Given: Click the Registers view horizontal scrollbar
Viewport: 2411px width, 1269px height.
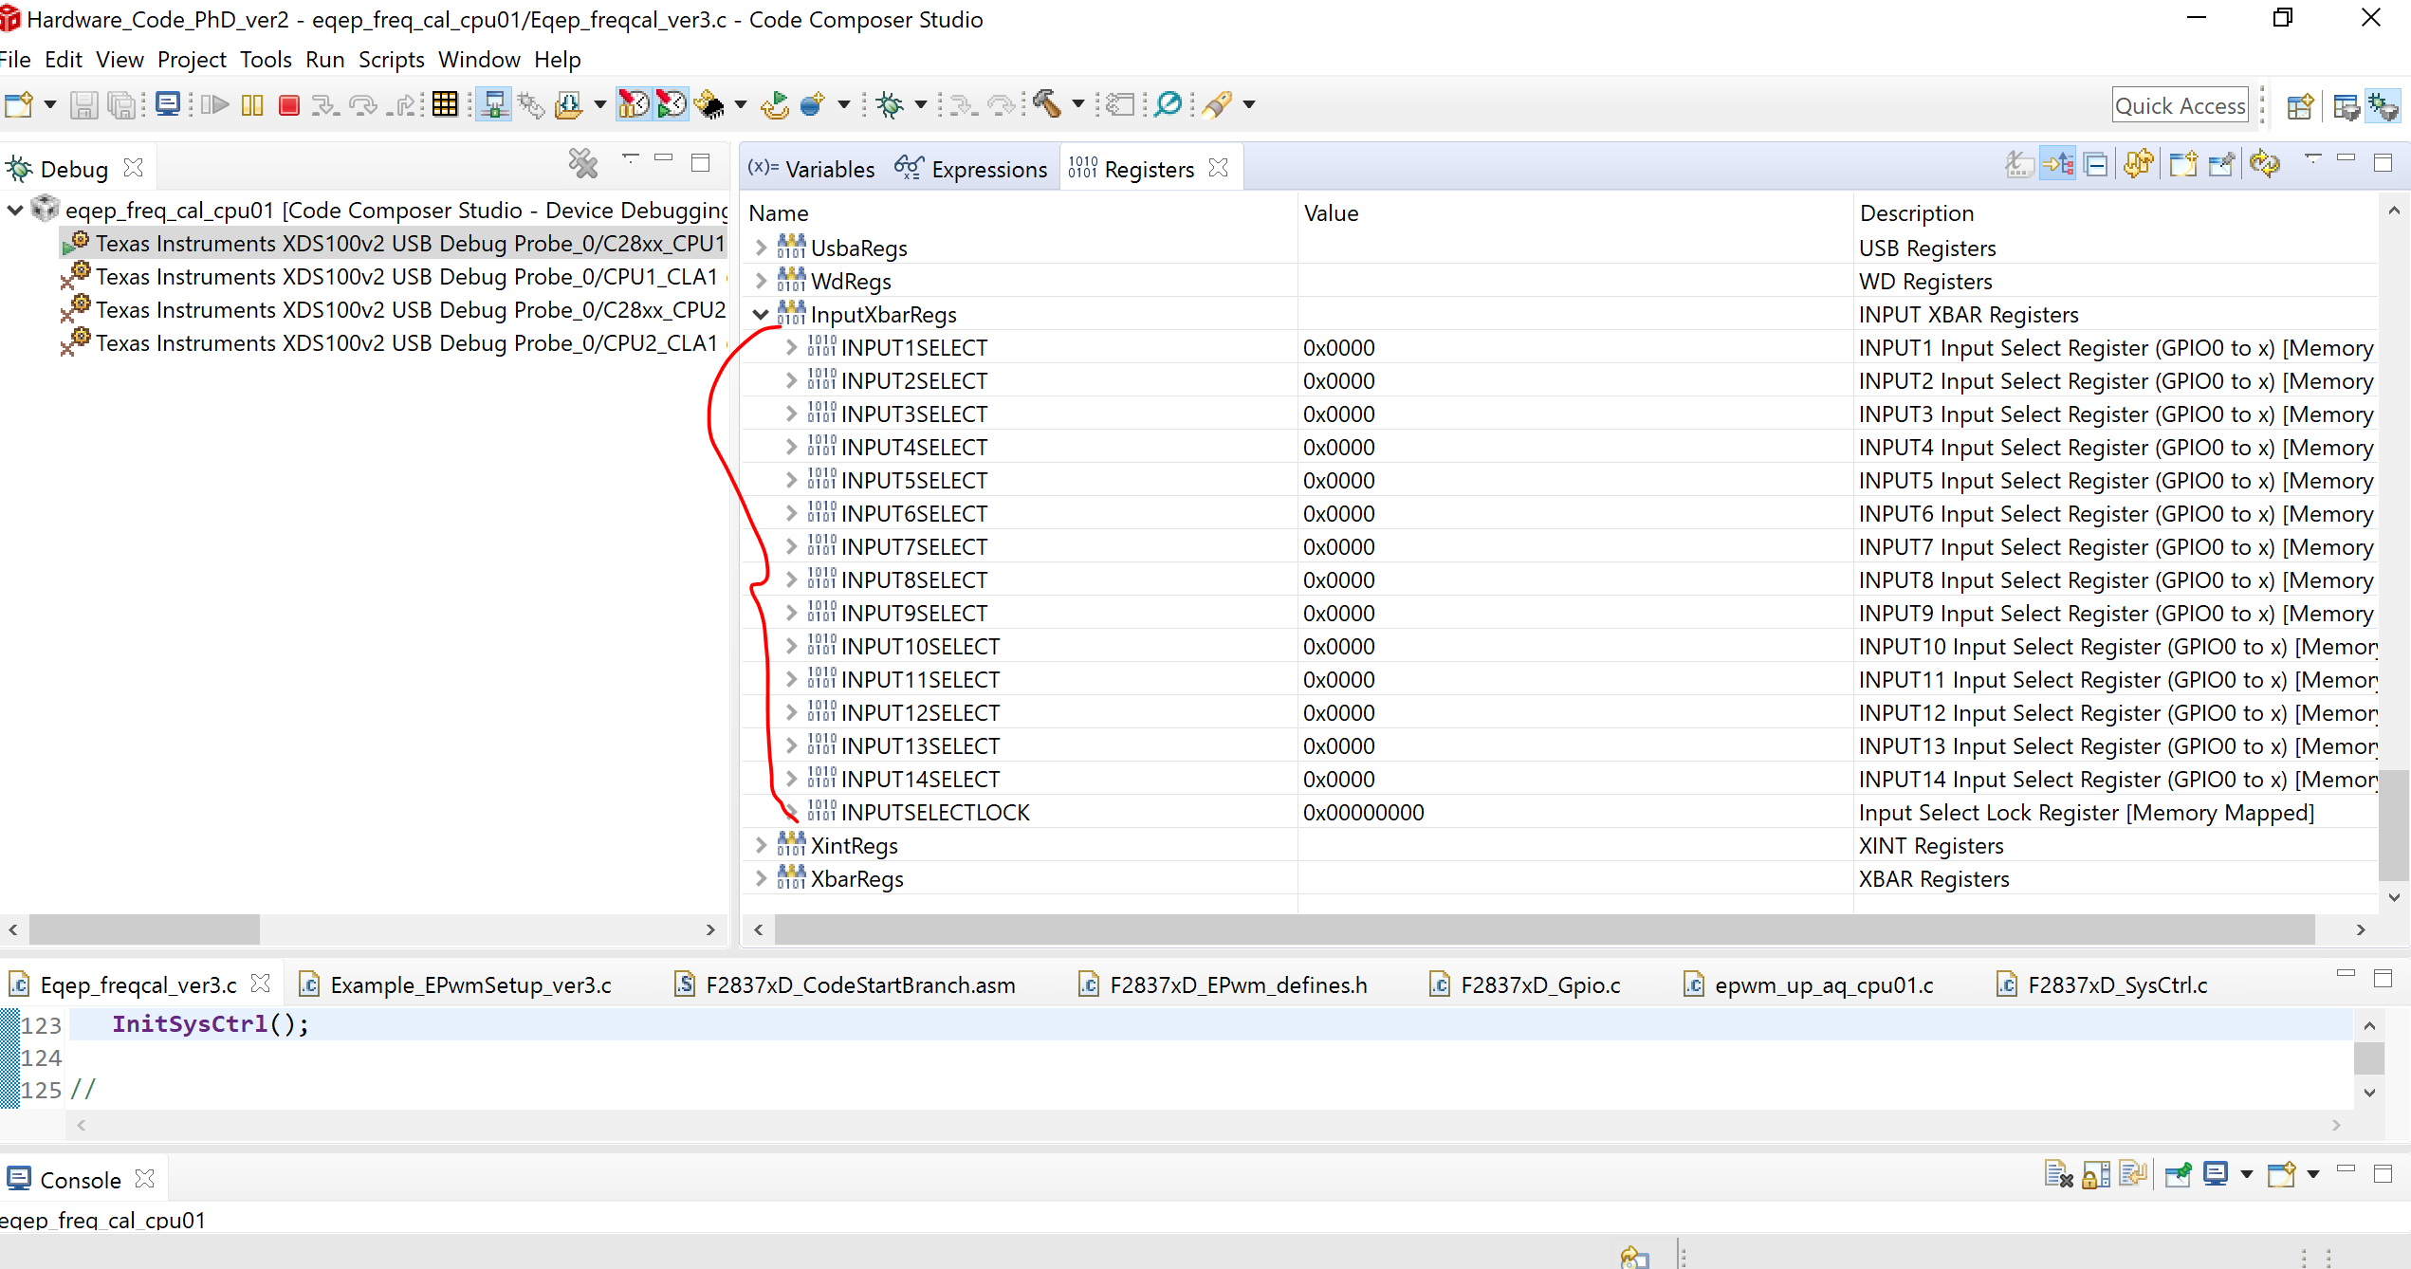Looking at the screenshot, I should click(1543, 929).
